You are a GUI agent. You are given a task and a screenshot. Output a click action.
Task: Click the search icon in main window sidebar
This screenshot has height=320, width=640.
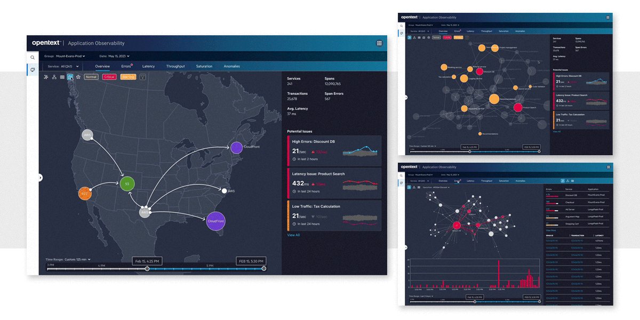tap(33, 58)
